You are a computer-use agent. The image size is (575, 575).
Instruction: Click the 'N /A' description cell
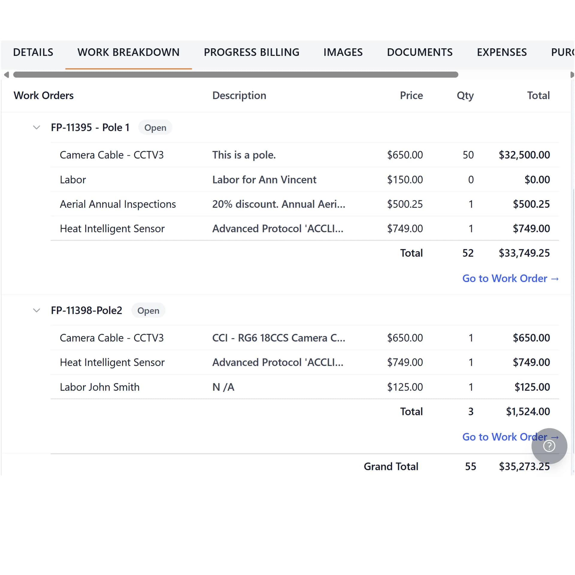[x=223, y=387]
